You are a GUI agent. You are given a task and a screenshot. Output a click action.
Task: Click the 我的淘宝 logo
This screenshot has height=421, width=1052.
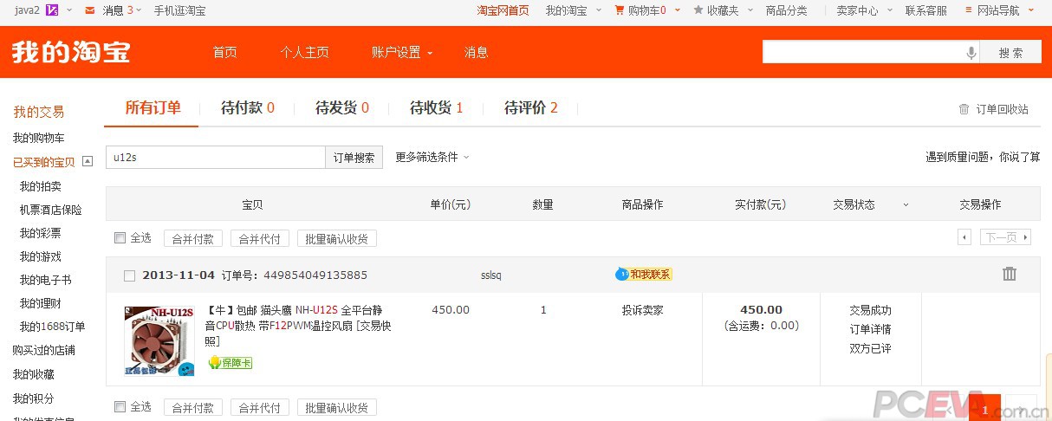[x=71, y=52]
